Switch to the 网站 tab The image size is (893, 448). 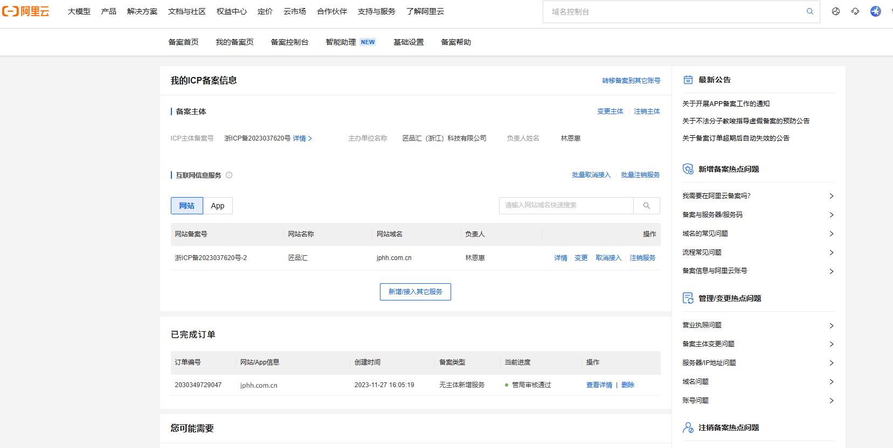[187, 206]
